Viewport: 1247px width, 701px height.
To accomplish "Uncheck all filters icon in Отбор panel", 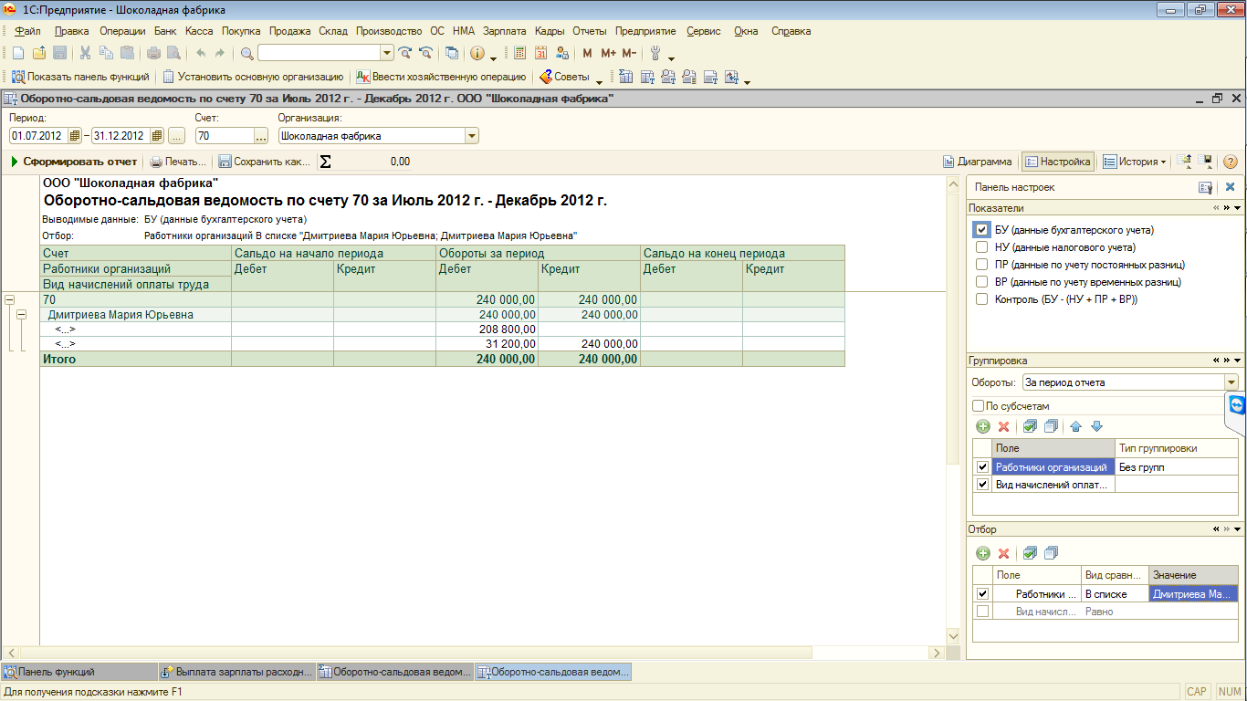I will pos(1051,553).
